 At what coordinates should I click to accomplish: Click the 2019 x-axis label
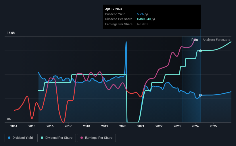pos(105,126)
